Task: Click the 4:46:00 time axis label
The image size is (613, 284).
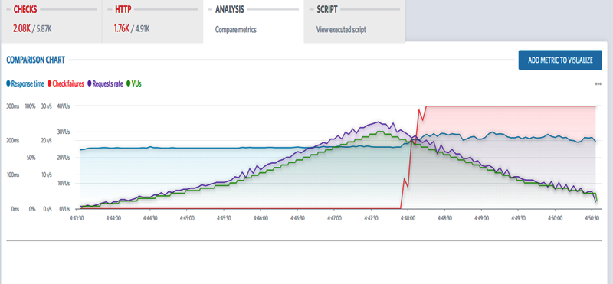Action: 261,218
